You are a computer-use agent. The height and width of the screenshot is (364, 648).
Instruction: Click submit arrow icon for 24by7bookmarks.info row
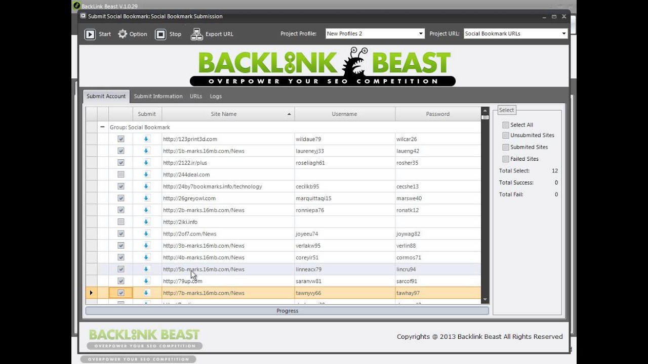146,187
